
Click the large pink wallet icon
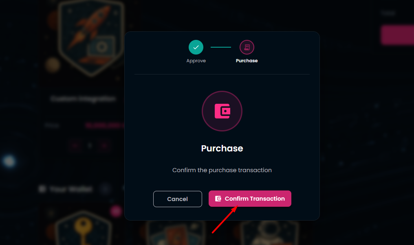[222, 111]
